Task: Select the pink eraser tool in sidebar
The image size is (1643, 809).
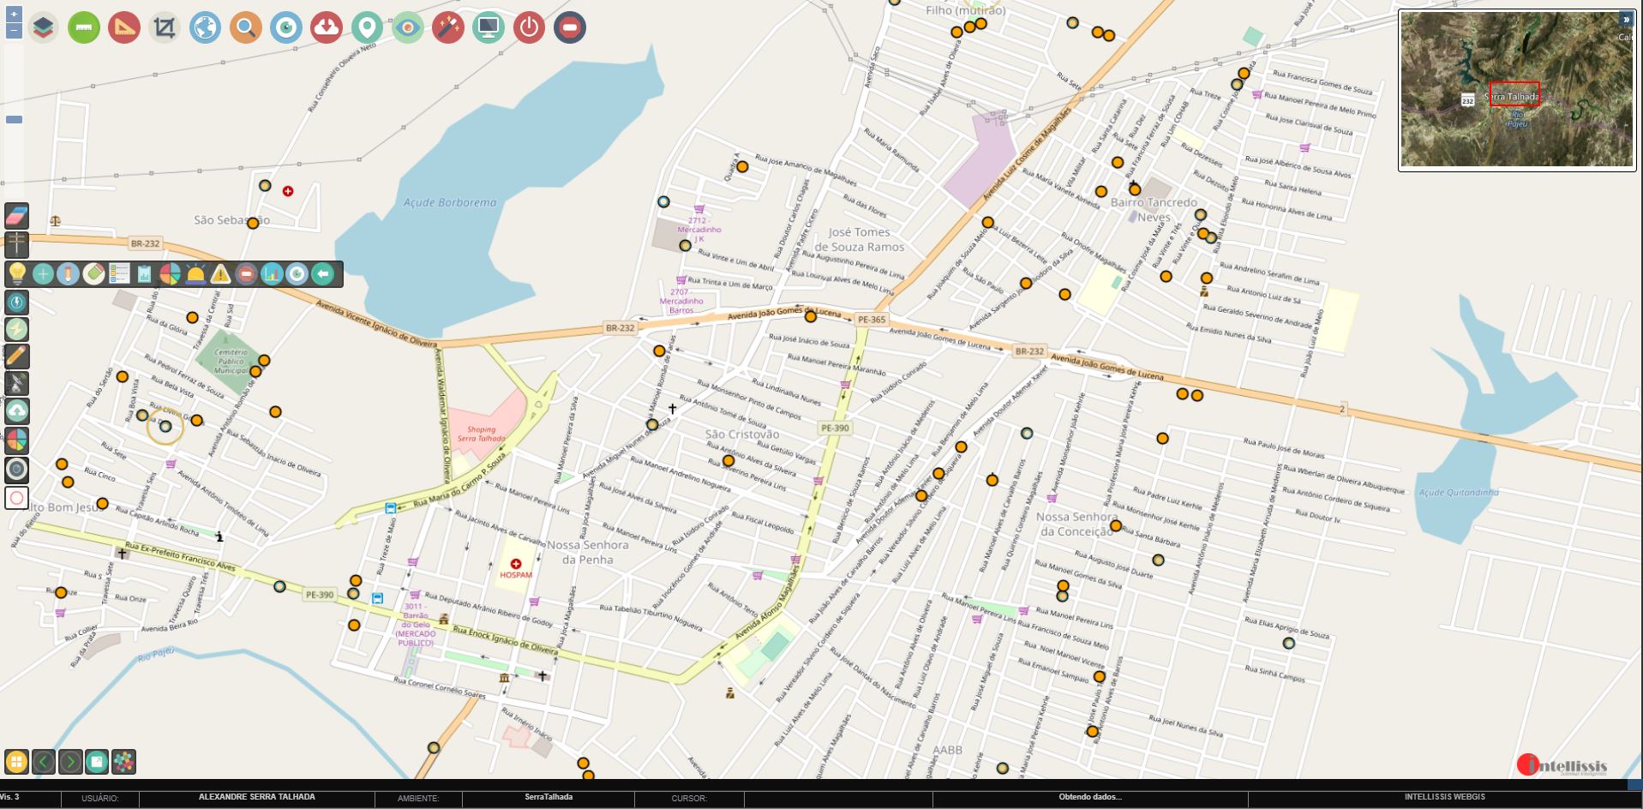Action: point(17,216)
